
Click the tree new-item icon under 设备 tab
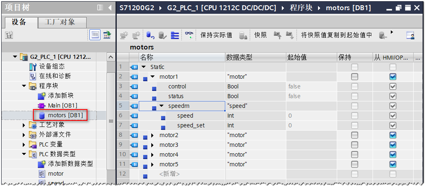tap(9, 35)
